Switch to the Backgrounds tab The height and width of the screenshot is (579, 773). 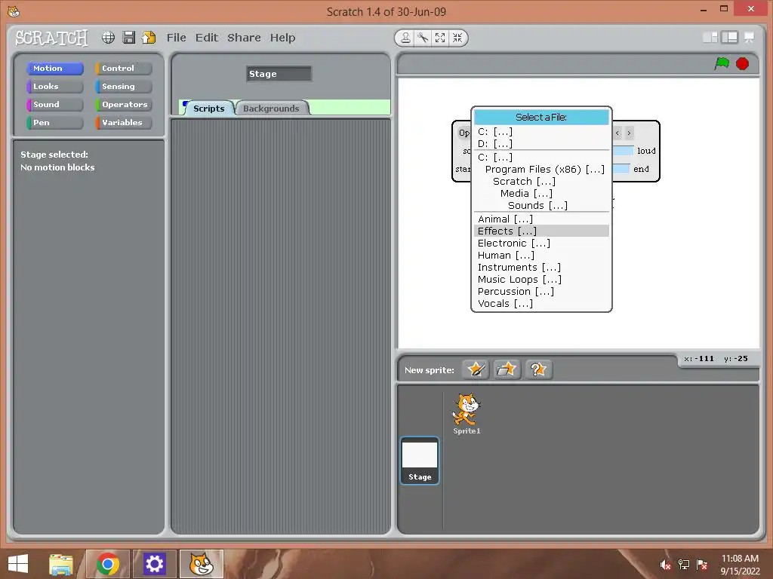[271, 109]
